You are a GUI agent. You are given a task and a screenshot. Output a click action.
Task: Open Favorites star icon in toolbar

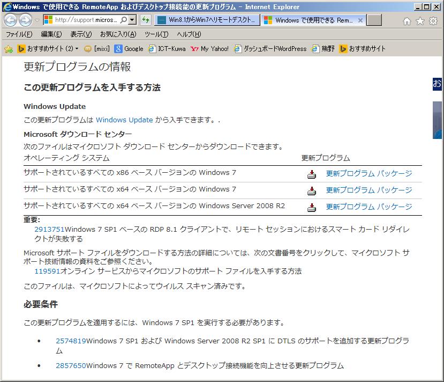420,21
